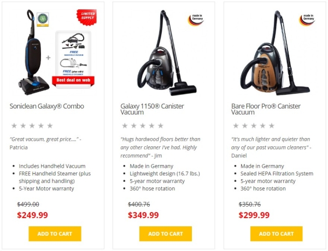Viewport: 328px width, 251px height.
Task: Add Galaxy 1150 Canister Vacuum to cart
Action: coord(166,233)
